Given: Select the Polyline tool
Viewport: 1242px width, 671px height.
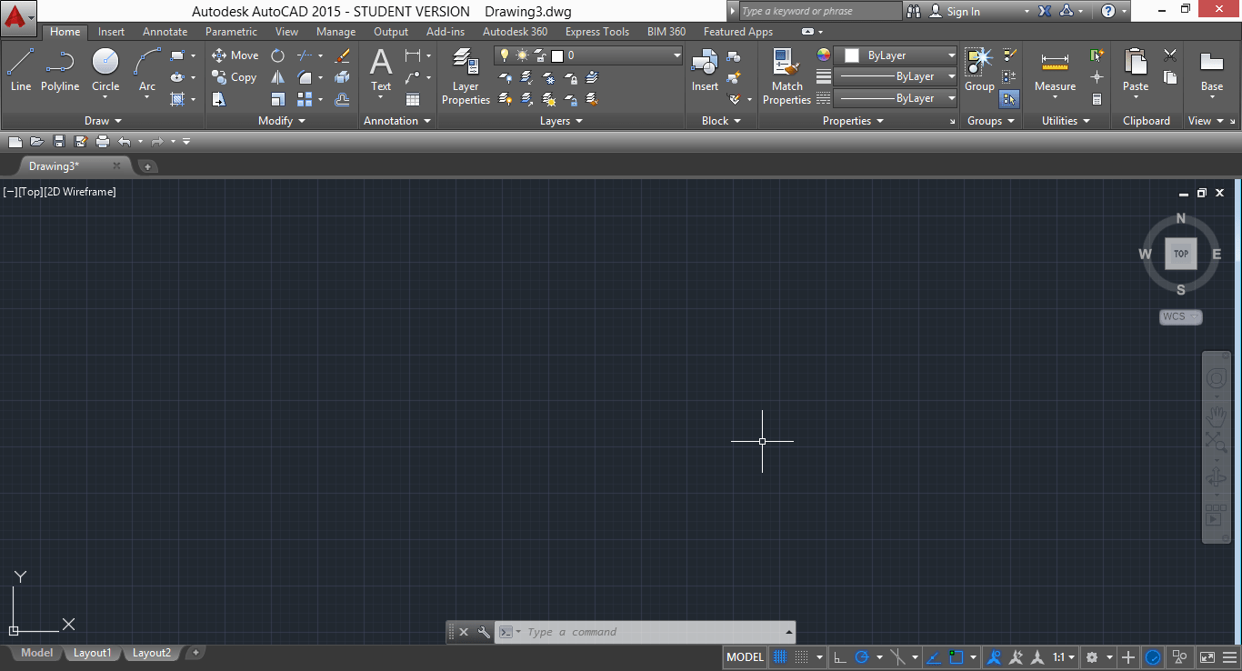Looking at the screenshot, I should 60,71.
